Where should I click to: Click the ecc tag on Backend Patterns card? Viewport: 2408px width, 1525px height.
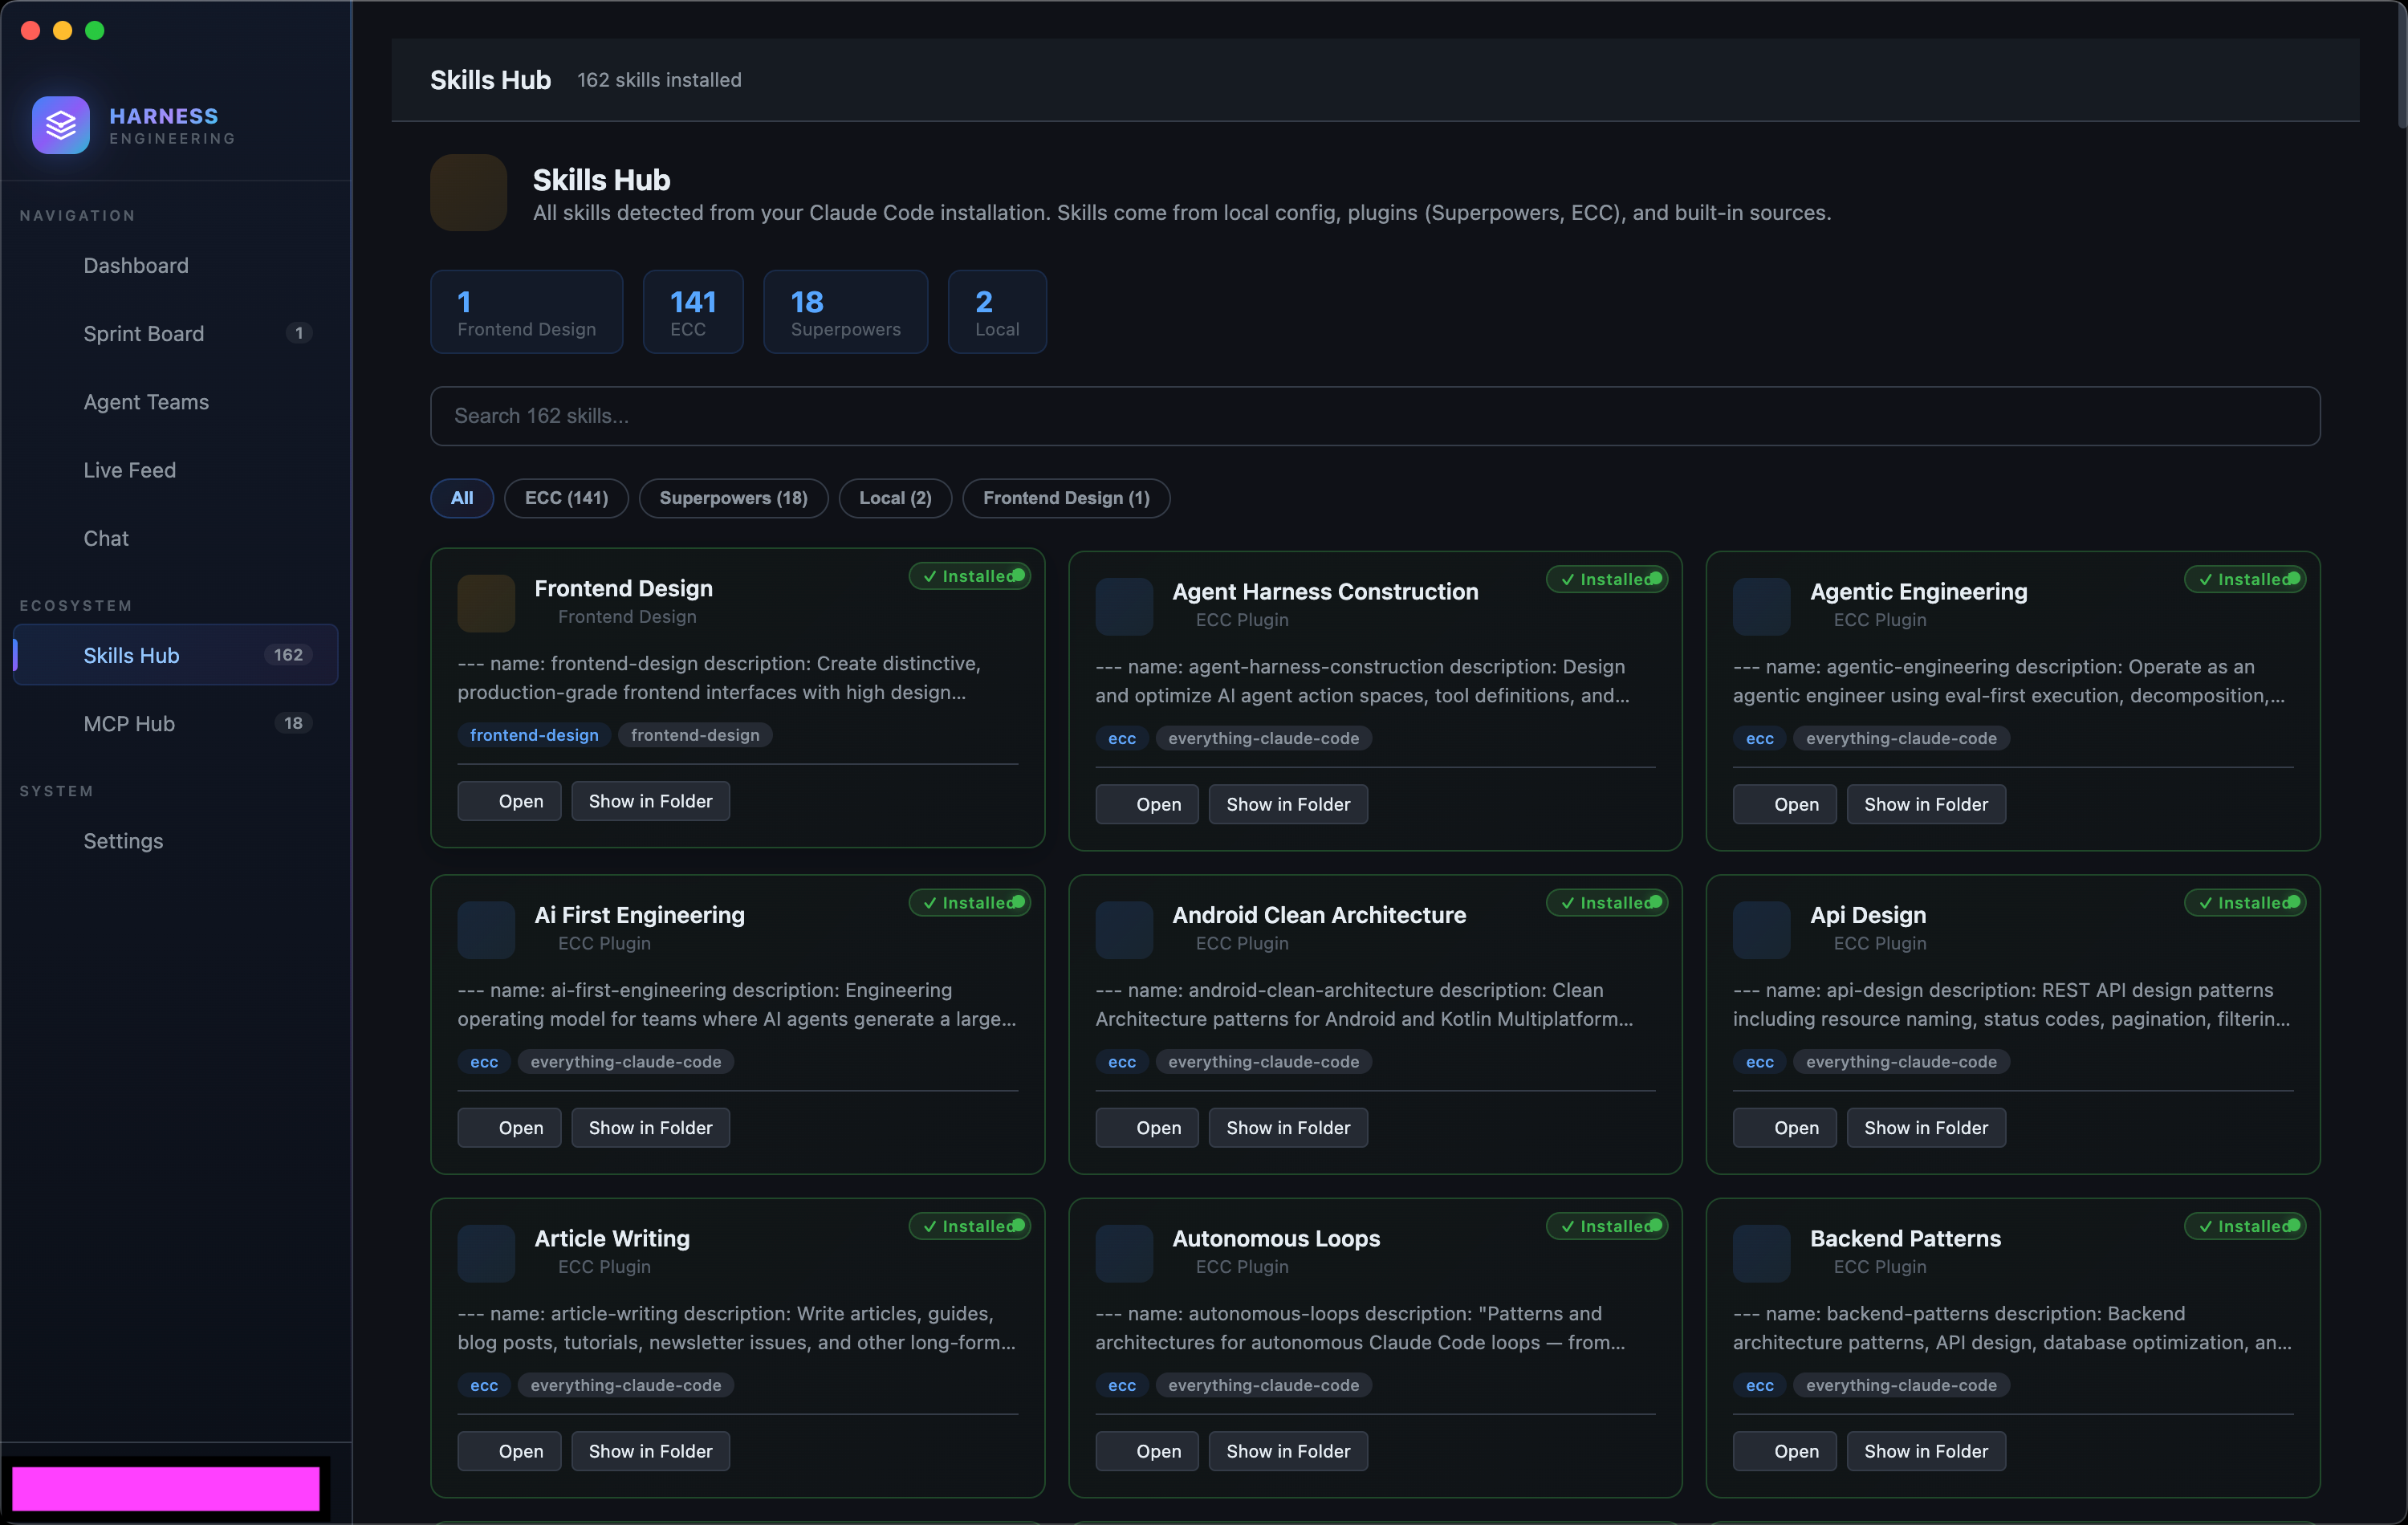click(1759, 1385)
